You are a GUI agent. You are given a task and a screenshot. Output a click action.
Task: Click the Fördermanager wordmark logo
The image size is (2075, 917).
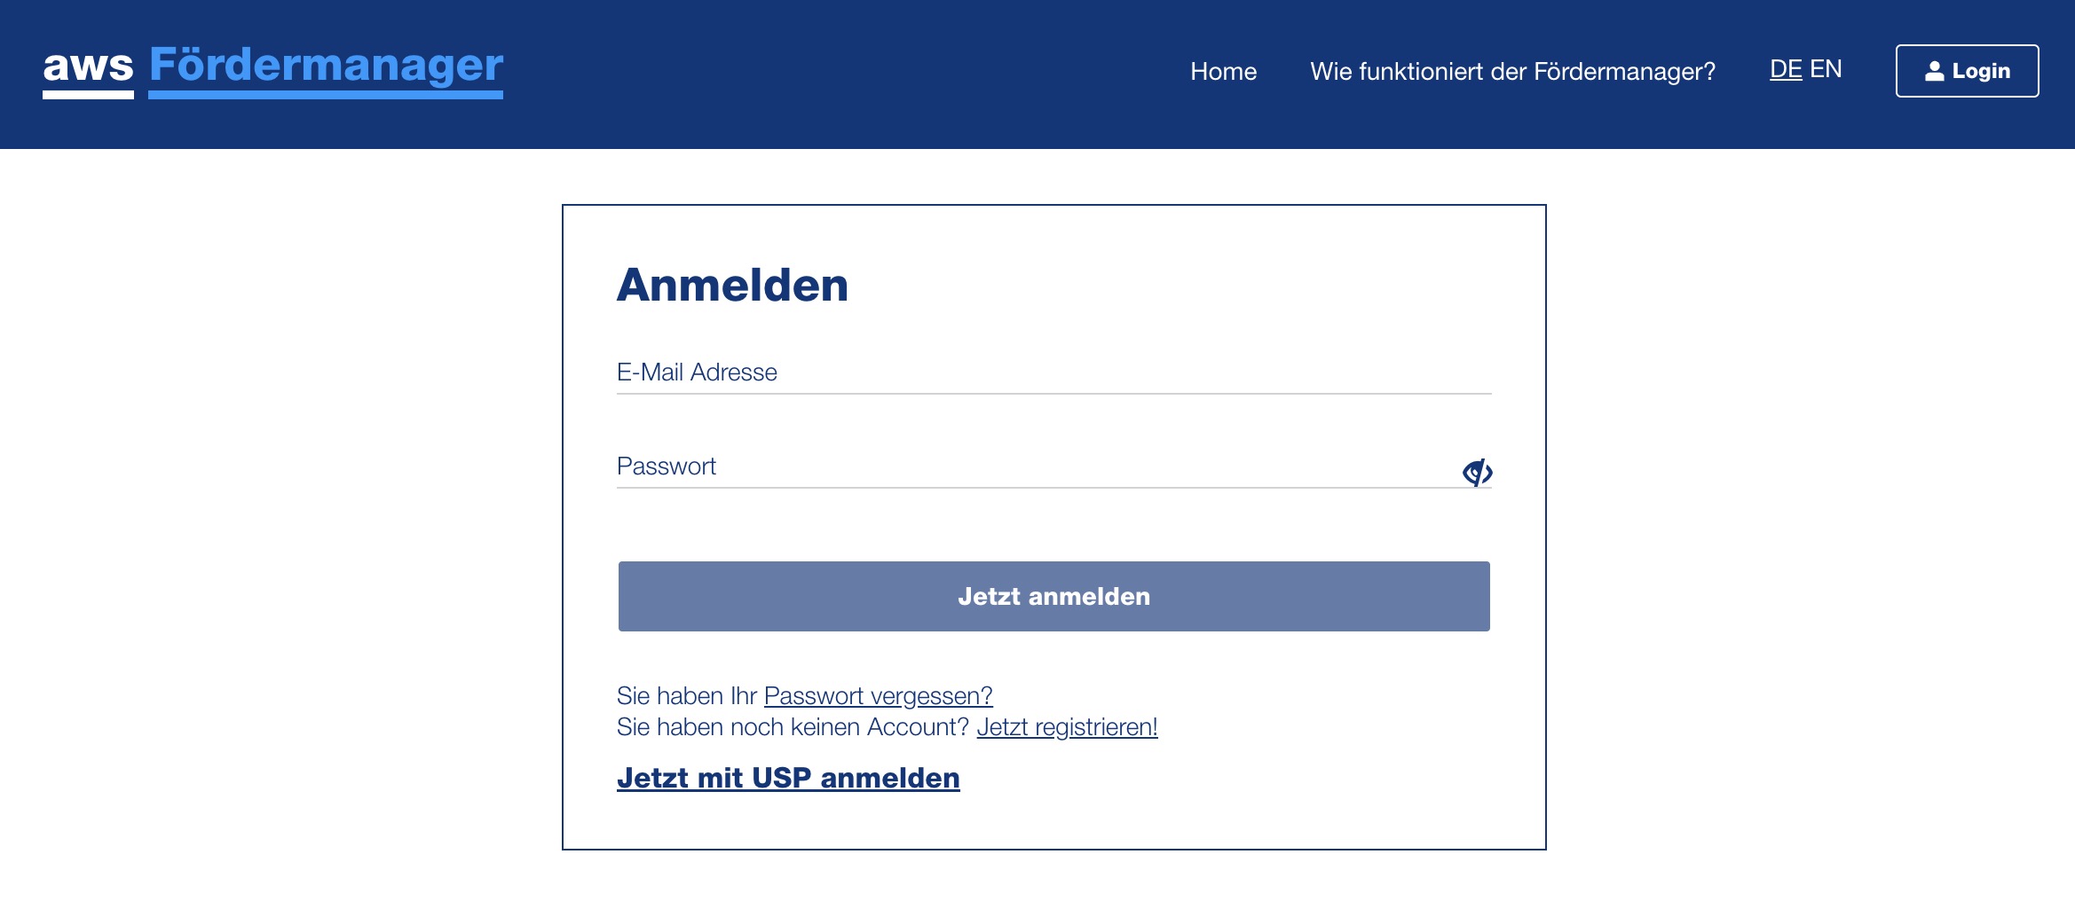pyautogui.click(x=326, y=67)
